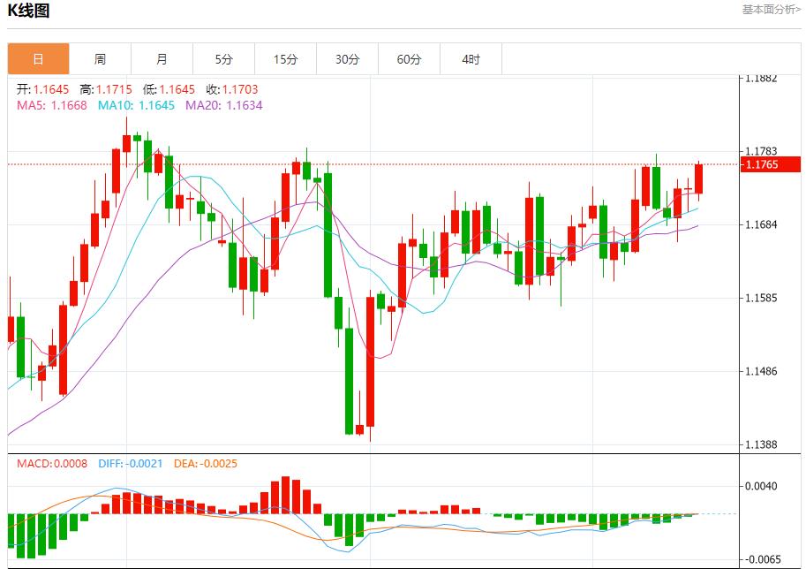Click the MACD value label
Image resolution: width=806 pixels, height=569 pixels.
(53, 463)
